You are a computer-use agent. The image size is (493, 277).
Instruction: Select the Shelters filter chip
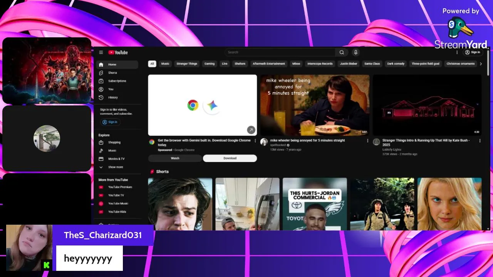240,64
